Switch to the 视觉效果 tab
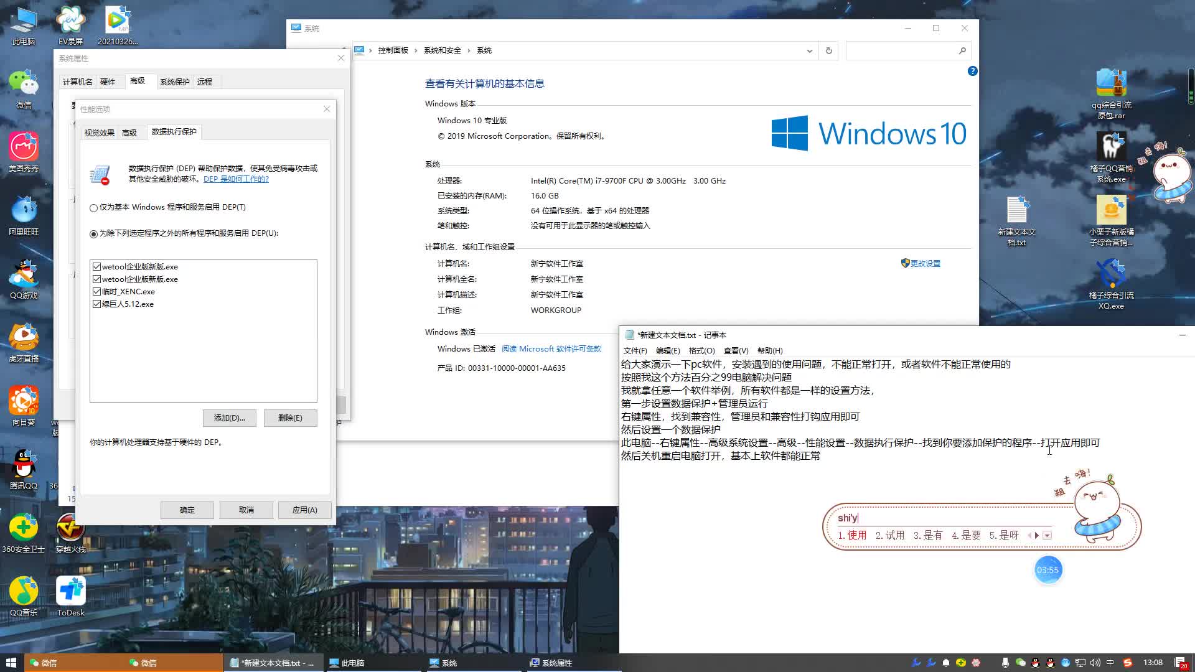Image resolution: width=1195 pixels, height=672 pixels. pyautogui.click(x=99, y=133)
